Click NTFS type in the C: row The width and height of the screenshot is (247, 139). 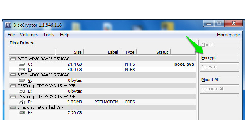(130, 64)
